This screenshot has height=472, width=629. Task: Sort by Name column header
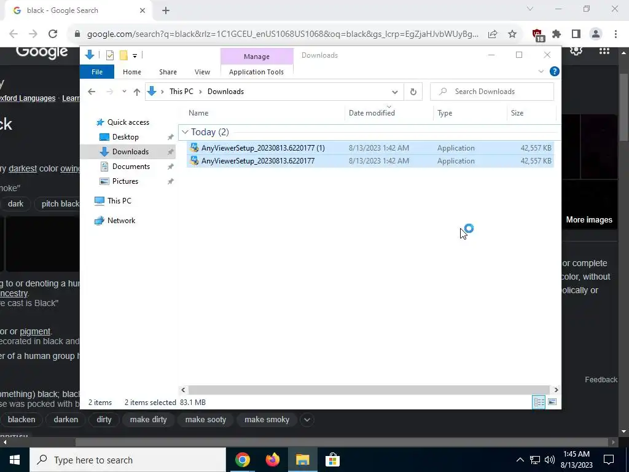coord(265,113)
